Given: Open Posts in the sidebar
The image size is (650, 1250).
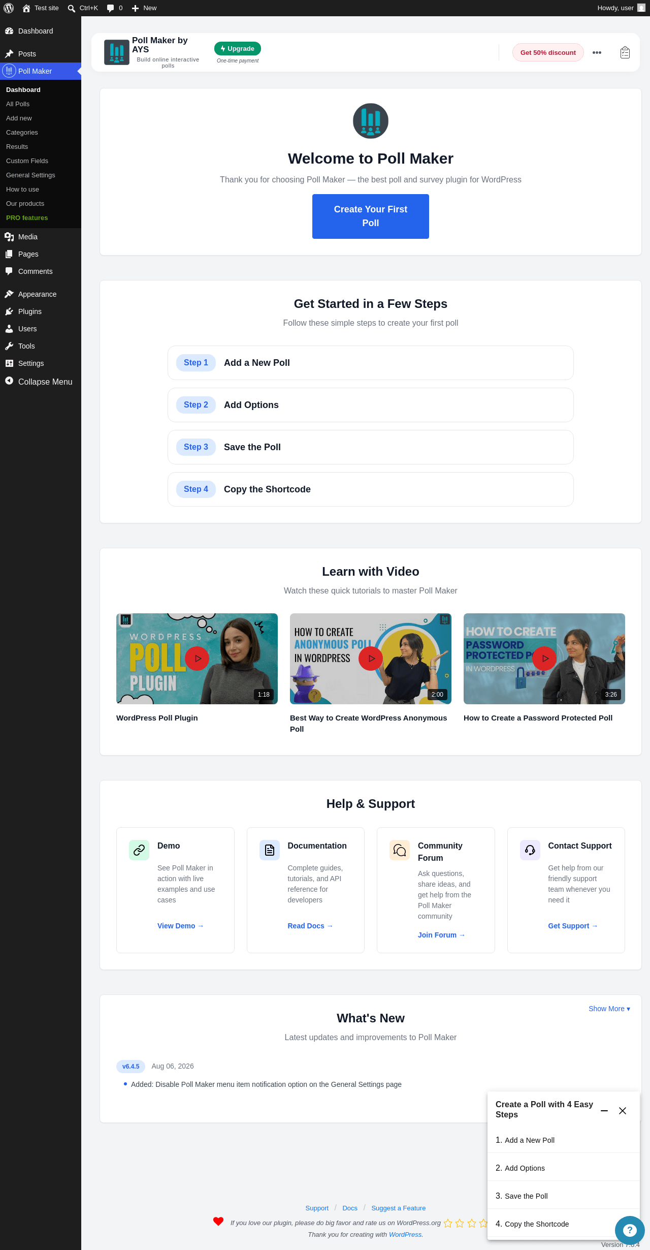Looking at the screenshot, I should (x=41, y=54).
